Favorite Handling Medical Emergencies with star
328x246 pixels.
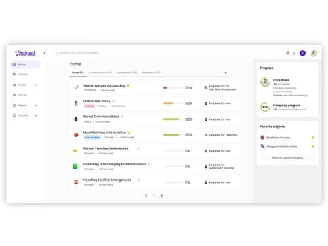tap(138, 180)
